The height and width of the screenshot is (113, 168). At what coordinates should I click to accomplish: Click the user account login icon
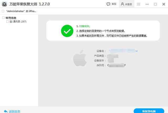click(x=122, y=4)
